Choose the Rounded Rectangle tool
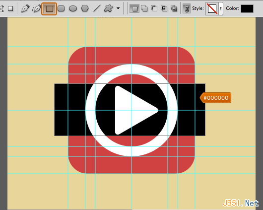The height and width of the screenshot is (210, 263). click(61, 8)
